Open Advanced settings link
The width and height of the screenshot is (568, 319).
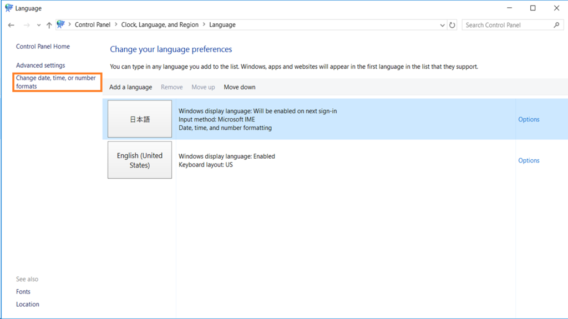40,65
